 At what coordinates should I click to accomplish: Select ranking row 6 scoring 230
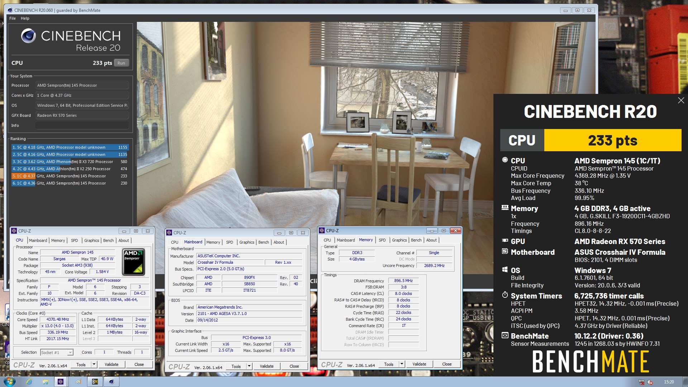(x=70, y=183)
